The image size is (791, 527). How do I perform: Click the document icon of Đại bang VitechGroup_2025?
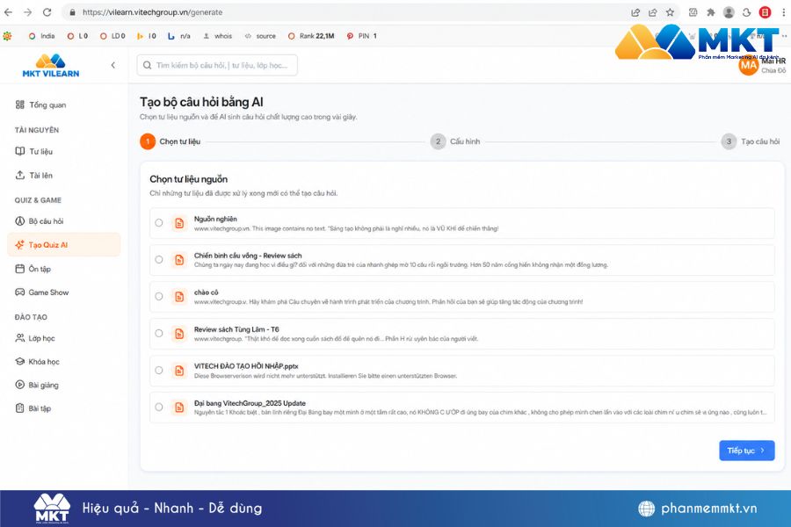click(x=179, y=407)
